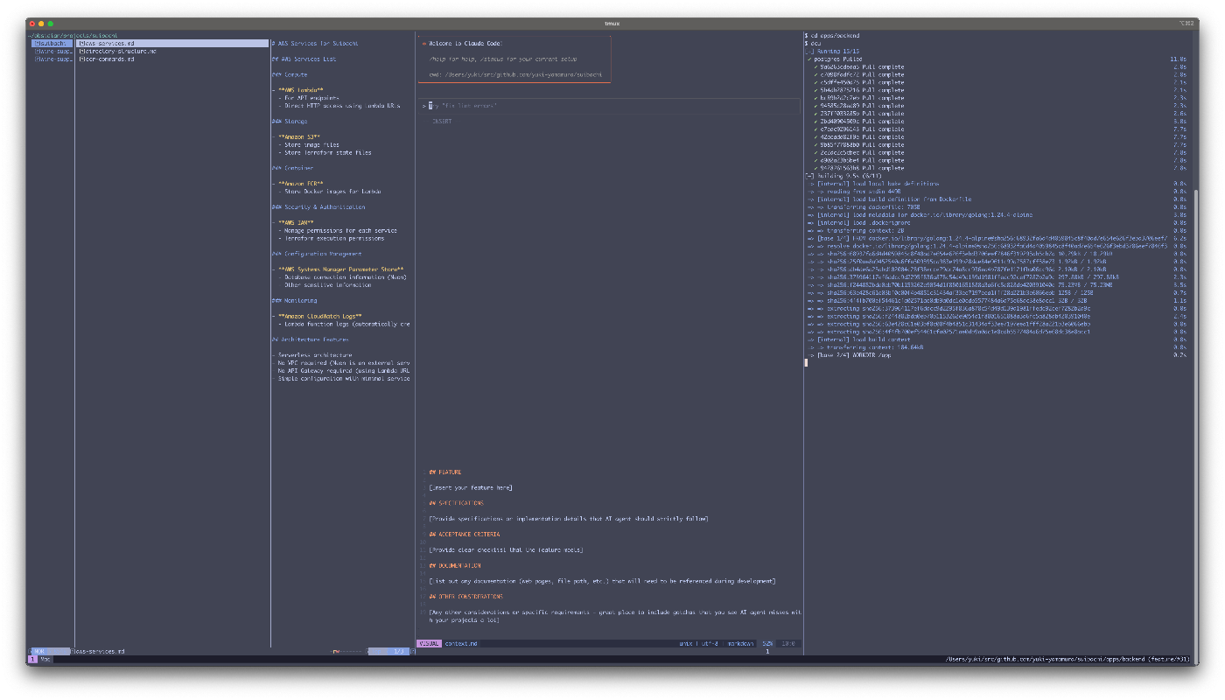This screenshot has width=1225, height=700.
Task: Click 'Store Terraform state files' line
Action: point(325,152)
